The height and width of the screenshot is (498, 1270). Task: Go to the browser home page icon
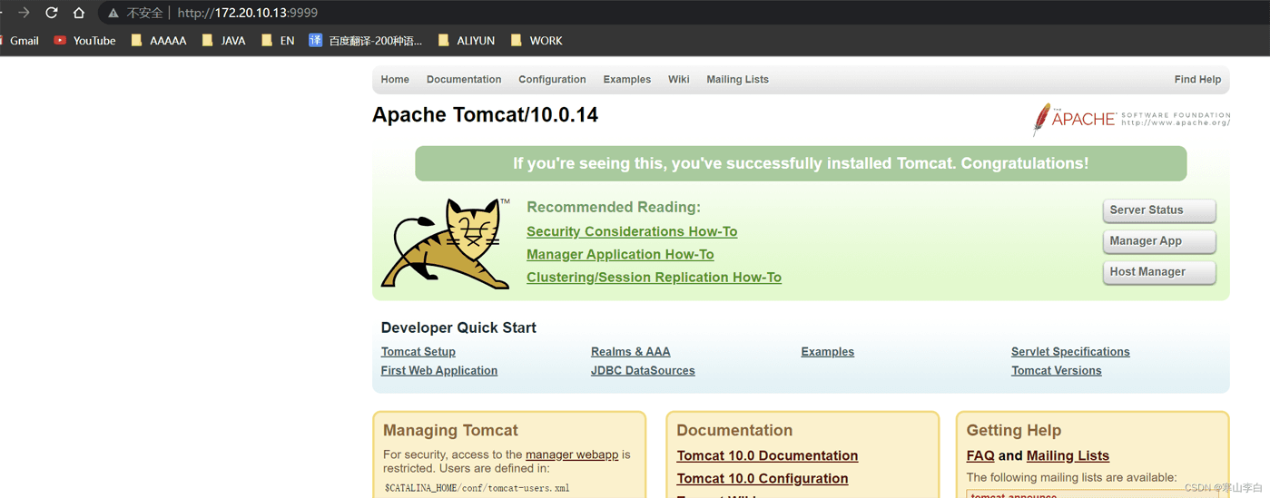[x=79, y=13]
